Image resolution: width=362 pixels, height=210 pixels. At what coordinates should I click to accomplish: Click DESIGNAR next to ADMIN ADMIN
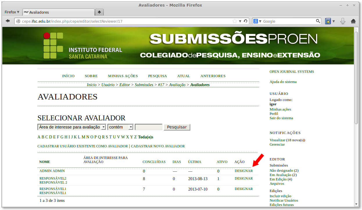click(x=244, y=171)
